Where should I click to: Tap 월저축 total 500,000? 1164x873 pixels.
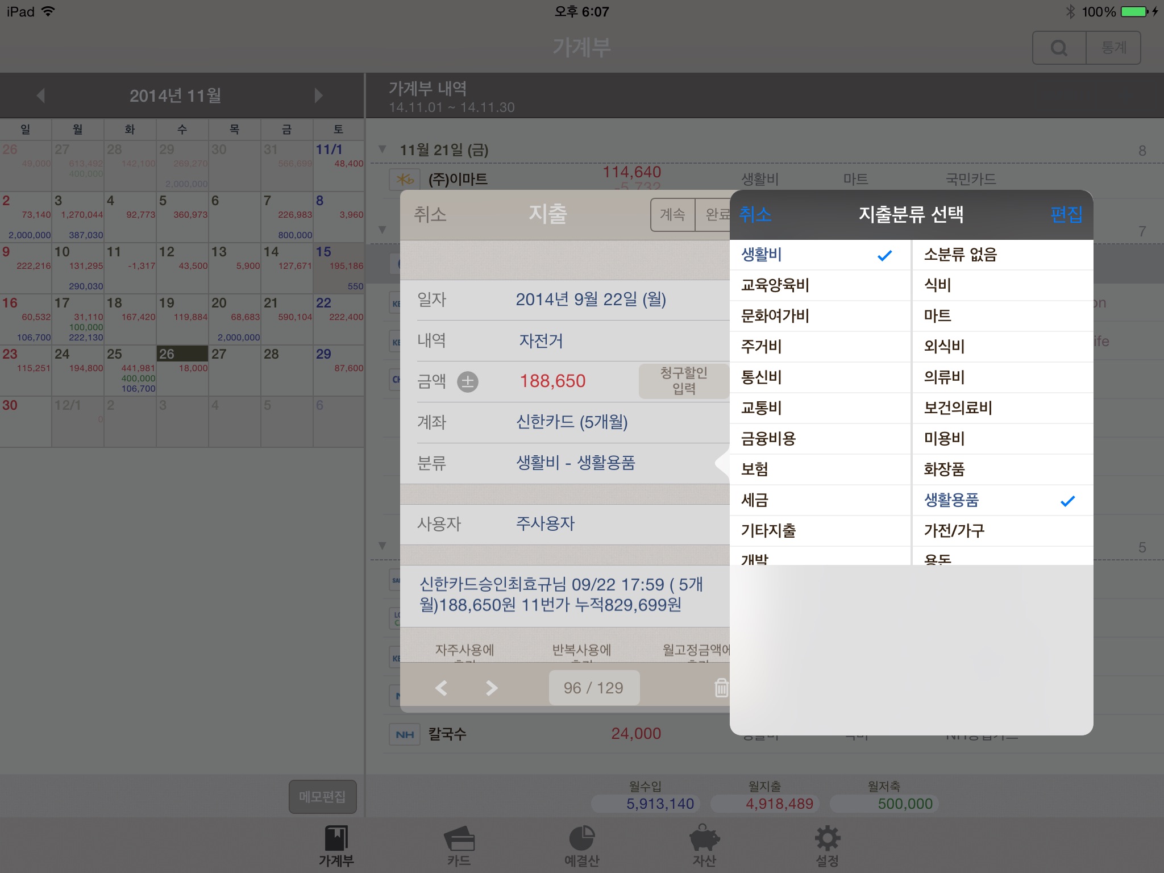[884, 804]
